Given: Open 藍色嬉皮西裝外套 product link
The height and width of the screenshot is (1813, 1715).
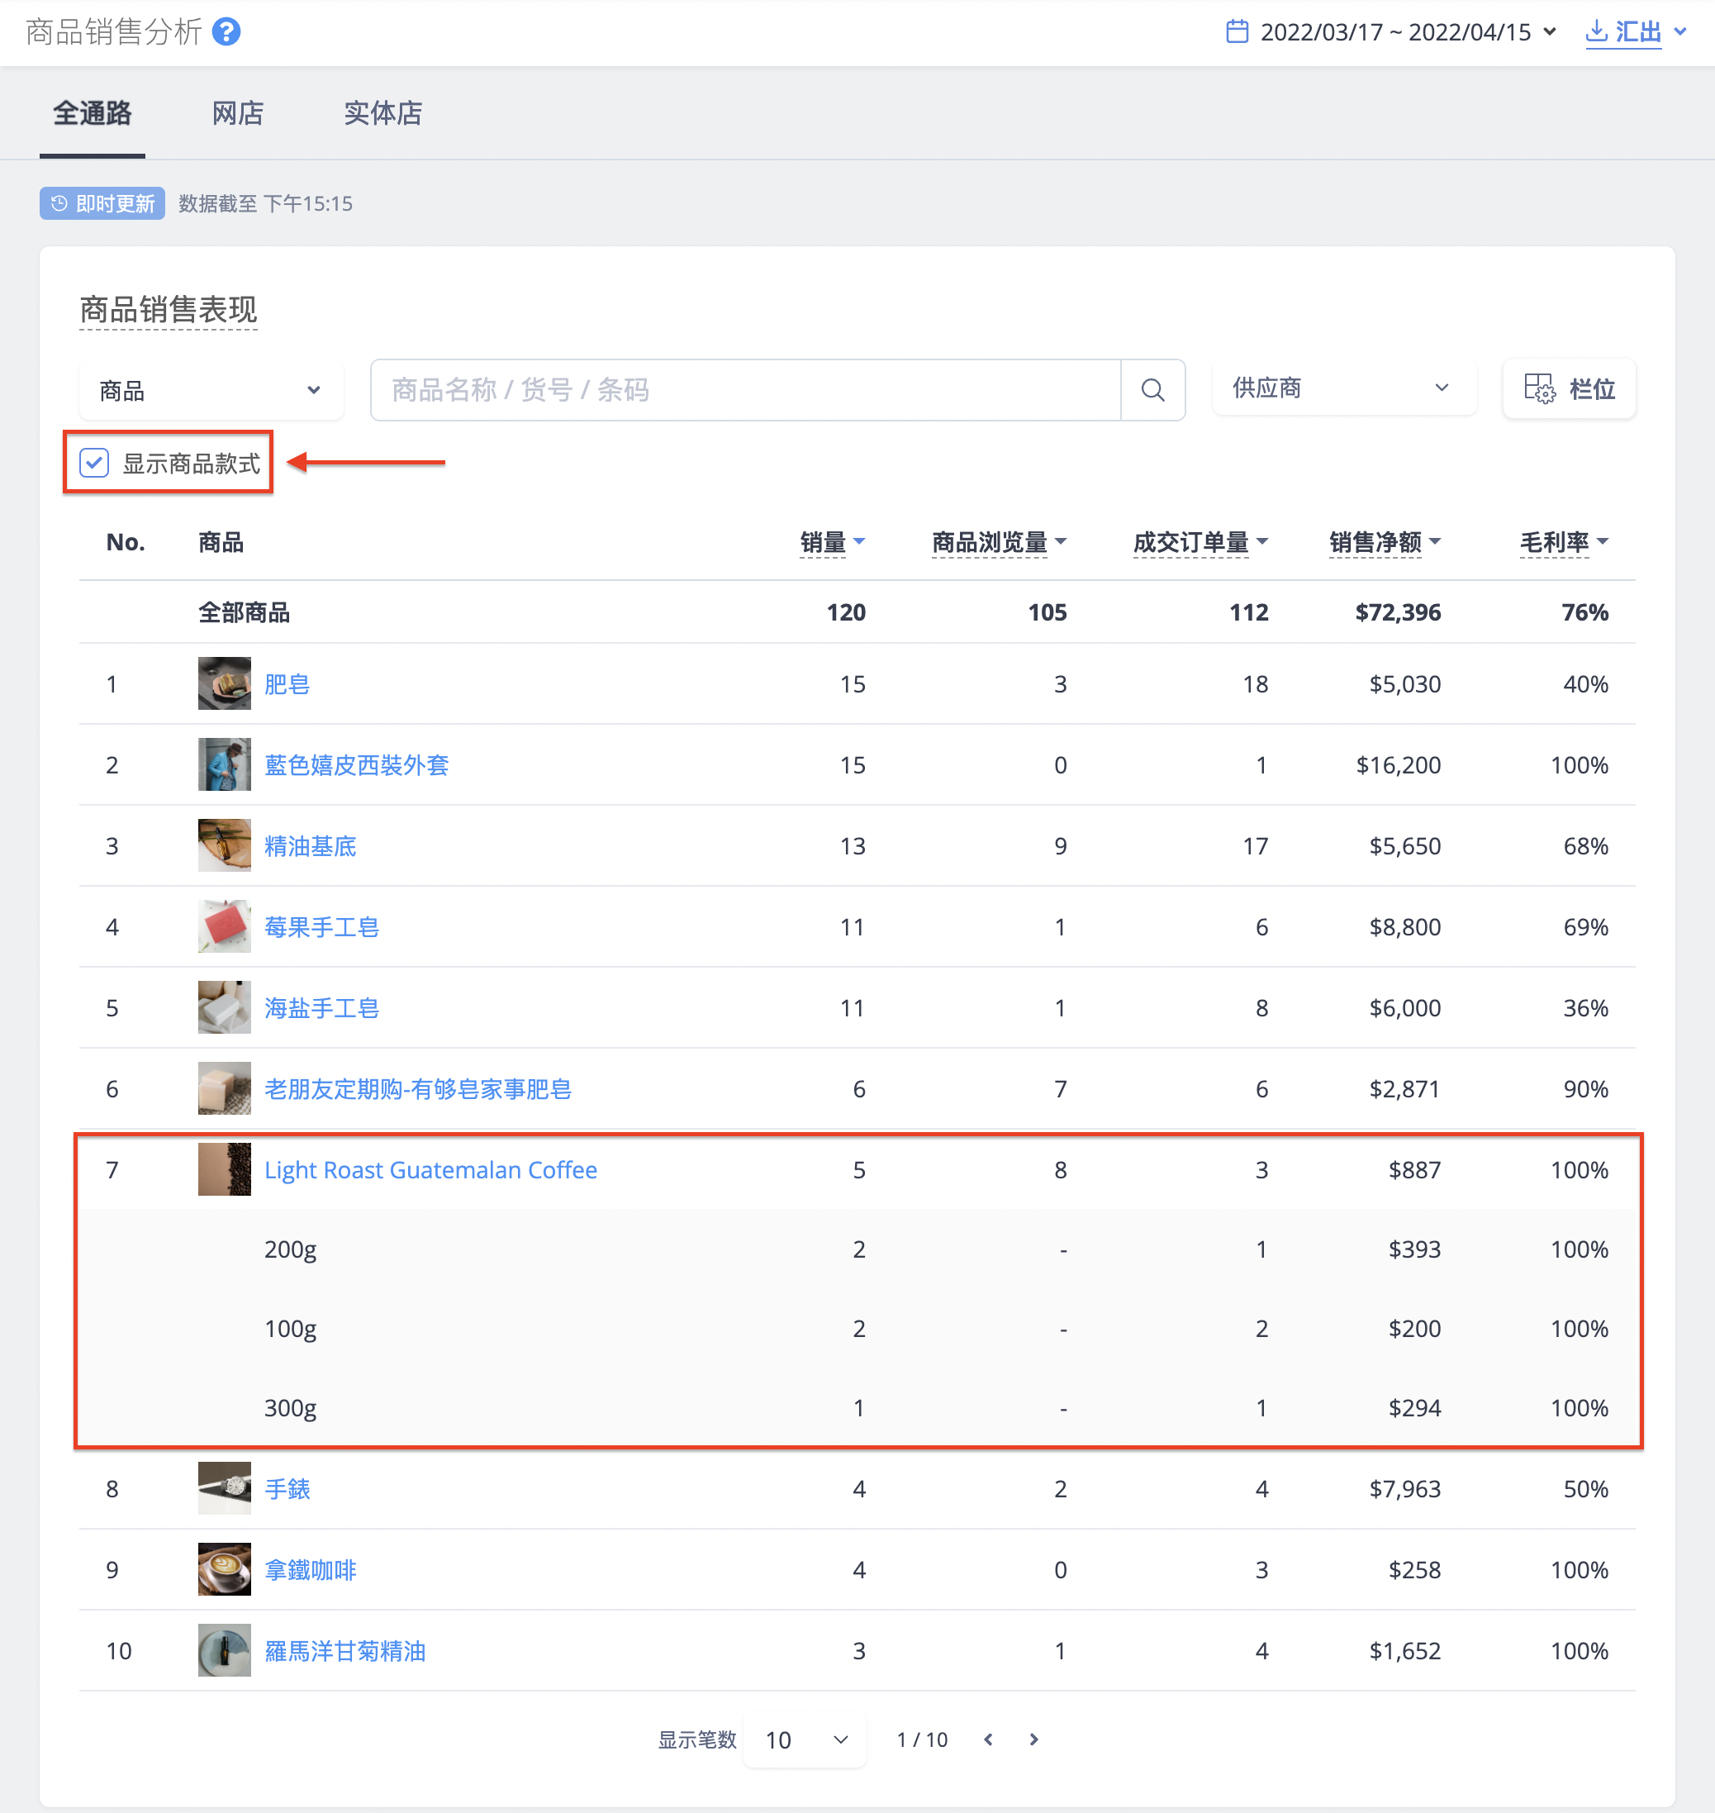Looking at the screenshot, I should [x=357, y=764].
